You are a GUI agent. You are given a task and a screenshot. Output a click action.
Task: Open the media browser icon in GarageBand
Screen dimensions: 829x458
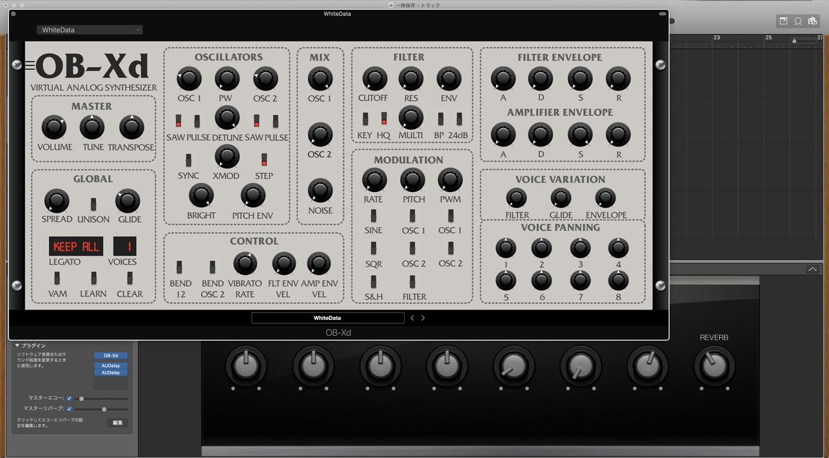pos(812,21)
